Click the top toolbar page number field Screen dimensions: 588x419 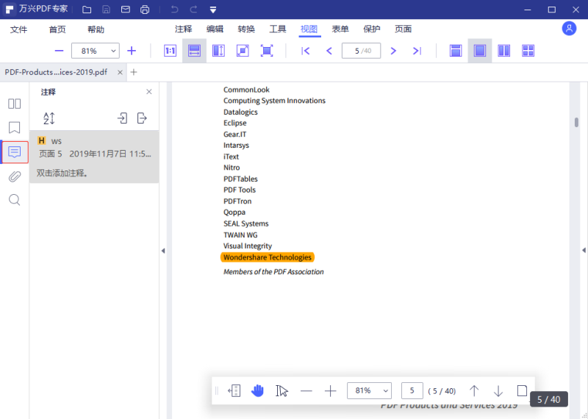361,51
